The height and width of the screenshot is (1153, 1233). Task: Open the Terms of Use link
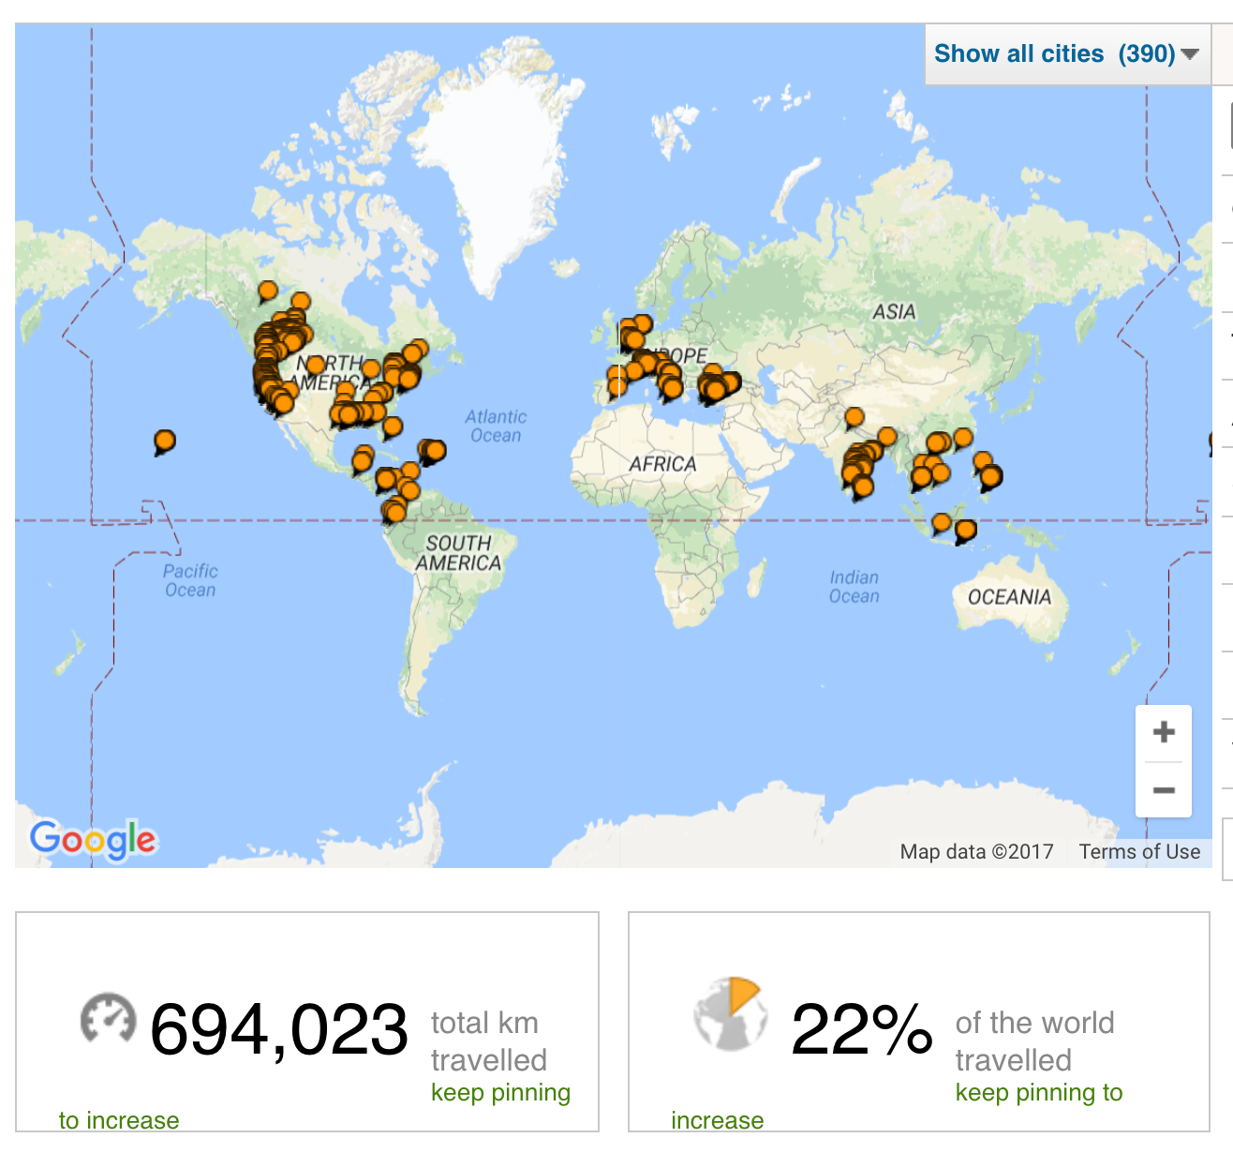[1139, 851]
